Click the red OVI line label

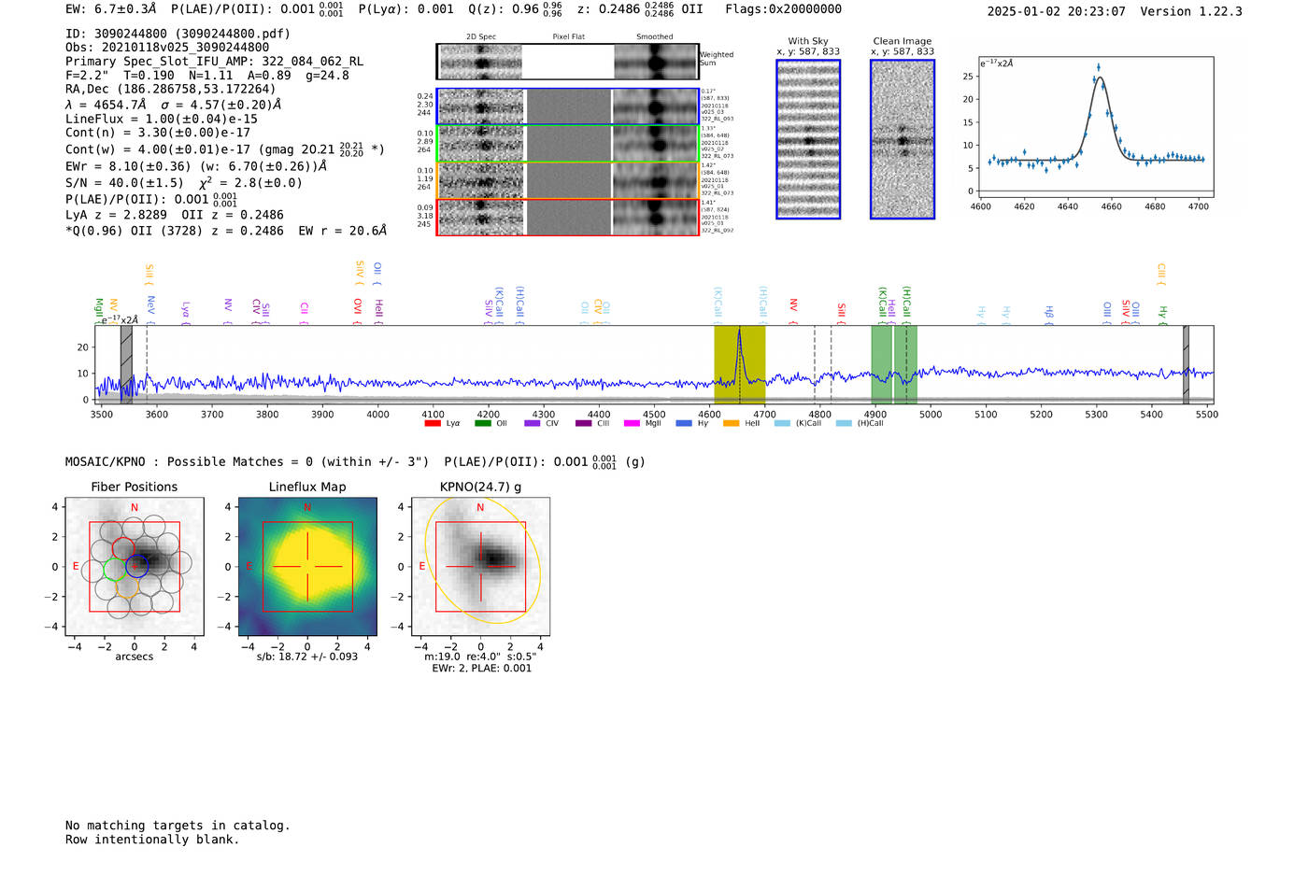pyautogui.click(x=358, y=311)
